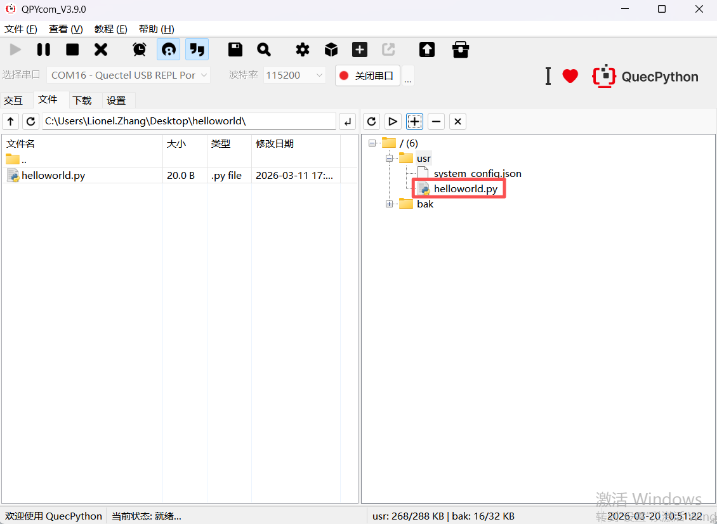Toggle the highlighted headset-style toolbar button
The height and width of the screenshot is (524, 717).
(169, 49)
